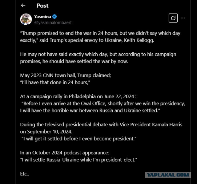This screenshot has height=184, width=197.
Task: Visit the @yasminalombaert handle link
Action: [x=53, y=22]
